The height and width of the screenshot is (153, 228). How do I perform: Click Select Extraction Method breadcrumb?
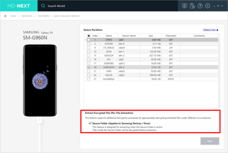coord(66,16)
